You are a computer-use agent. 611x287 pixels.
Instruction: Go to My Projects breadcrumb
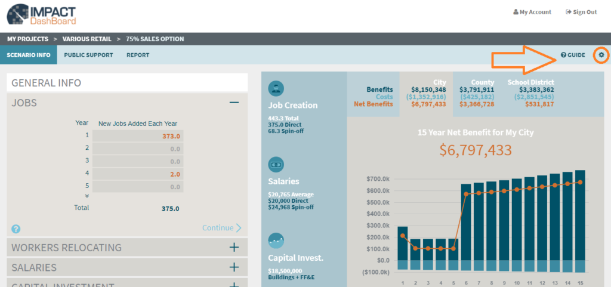coord(27,39)
